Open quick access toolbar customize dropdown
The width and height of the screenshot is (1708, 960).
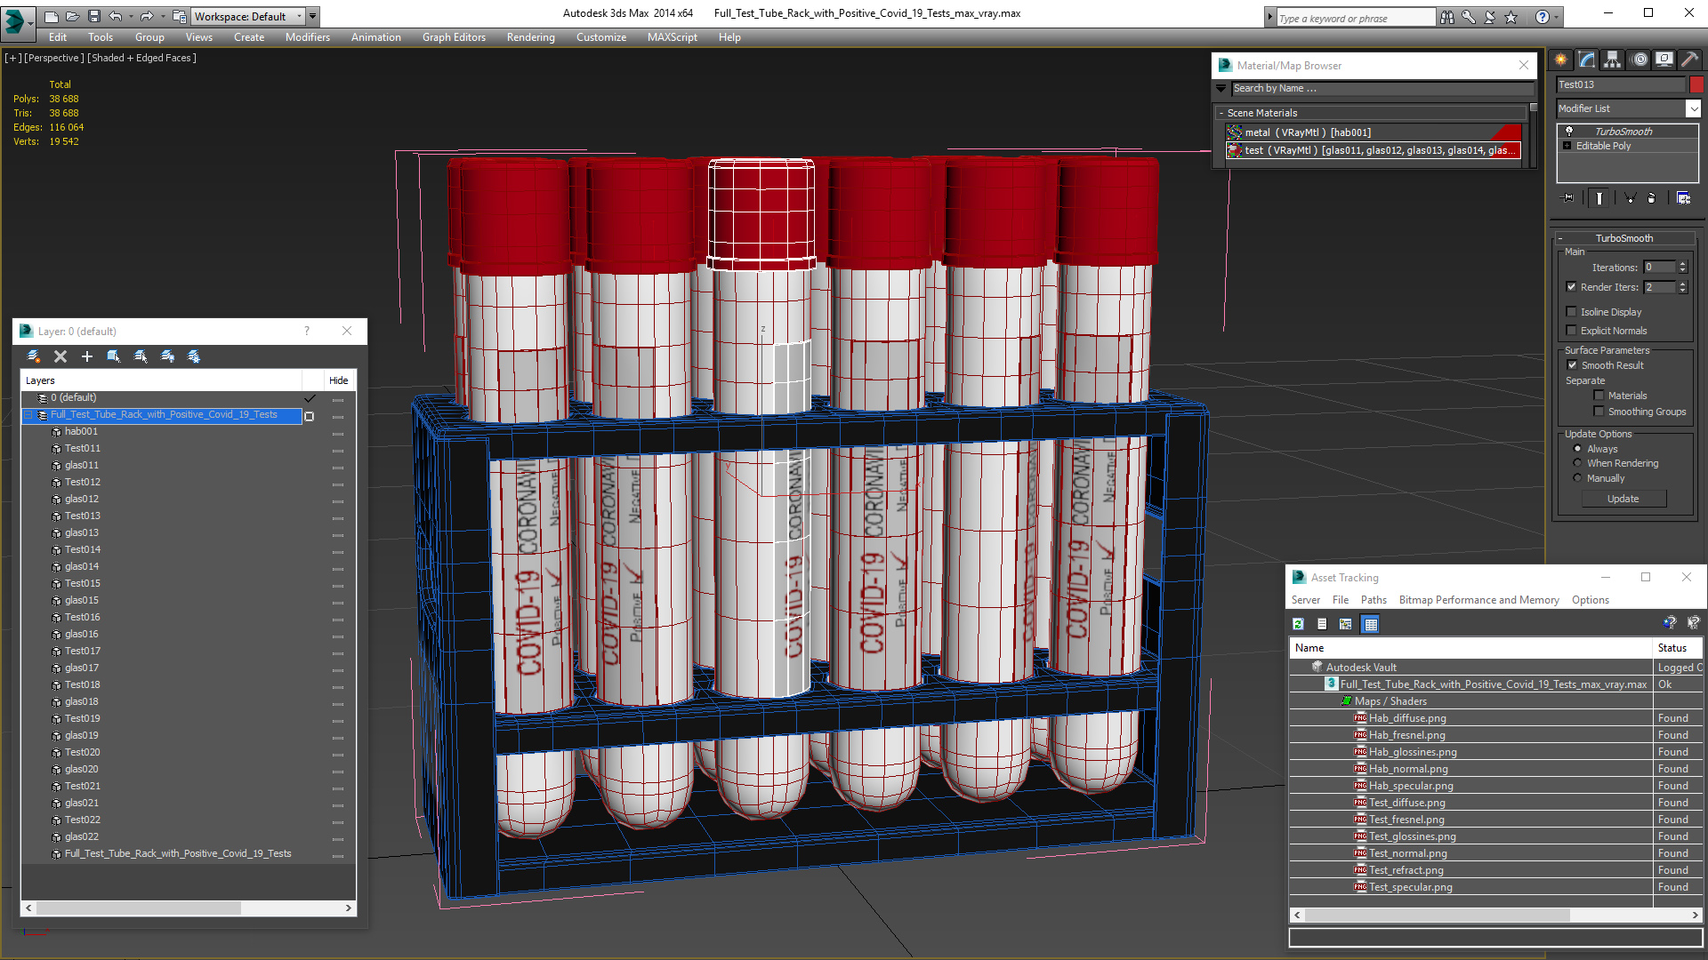pos(312,16)
